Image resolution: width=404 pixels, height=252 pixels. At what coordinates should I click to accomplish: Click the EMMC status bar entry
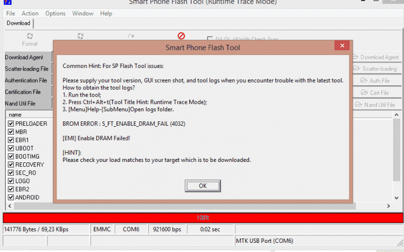point(102,229)
